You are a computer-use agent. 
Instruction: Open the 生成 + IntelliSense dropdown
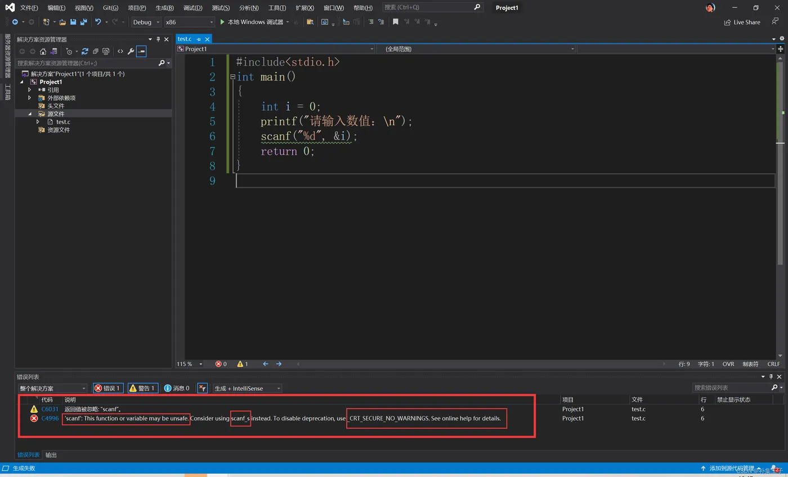[x=247, y=388]
